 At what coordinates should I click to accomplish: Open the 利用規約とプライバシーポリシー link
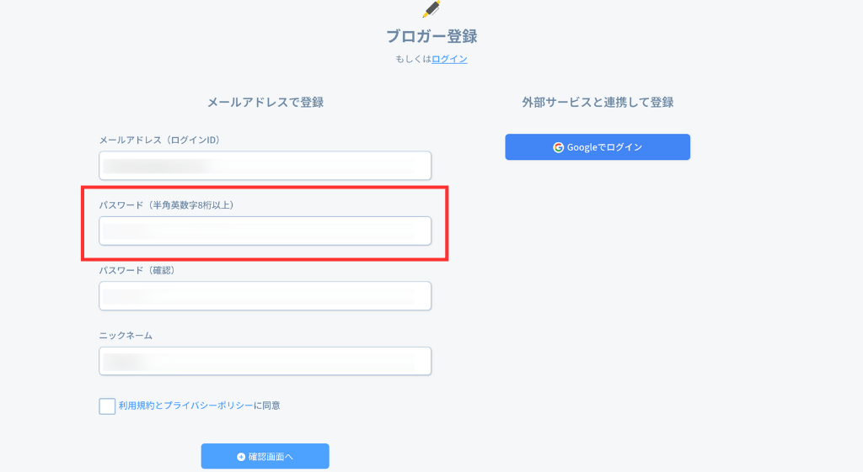click(185, 406)
